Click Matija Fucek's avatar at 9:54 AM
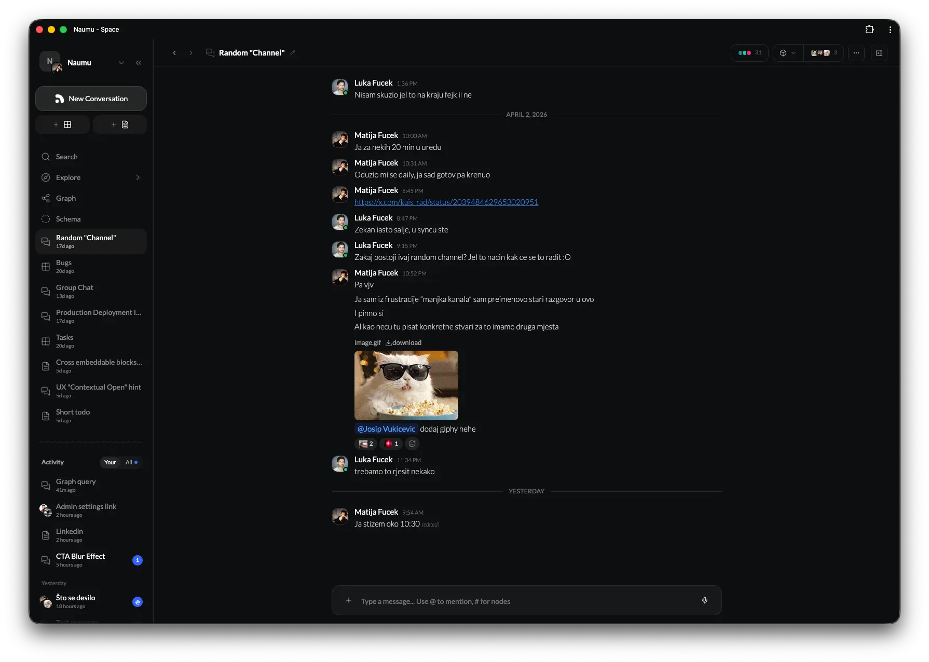Image resolution: width=929 pixels, height=662 pixels. point(340,516)
